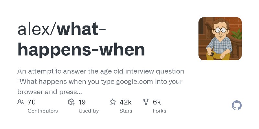Open the what-happens-when repository title

point(81,40)
